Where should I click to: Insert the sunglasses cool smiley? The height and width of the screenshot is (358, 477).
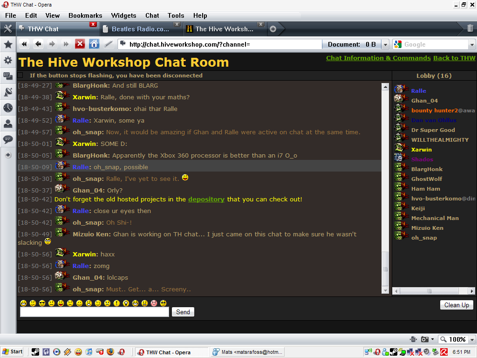click(x=42, y=303)
